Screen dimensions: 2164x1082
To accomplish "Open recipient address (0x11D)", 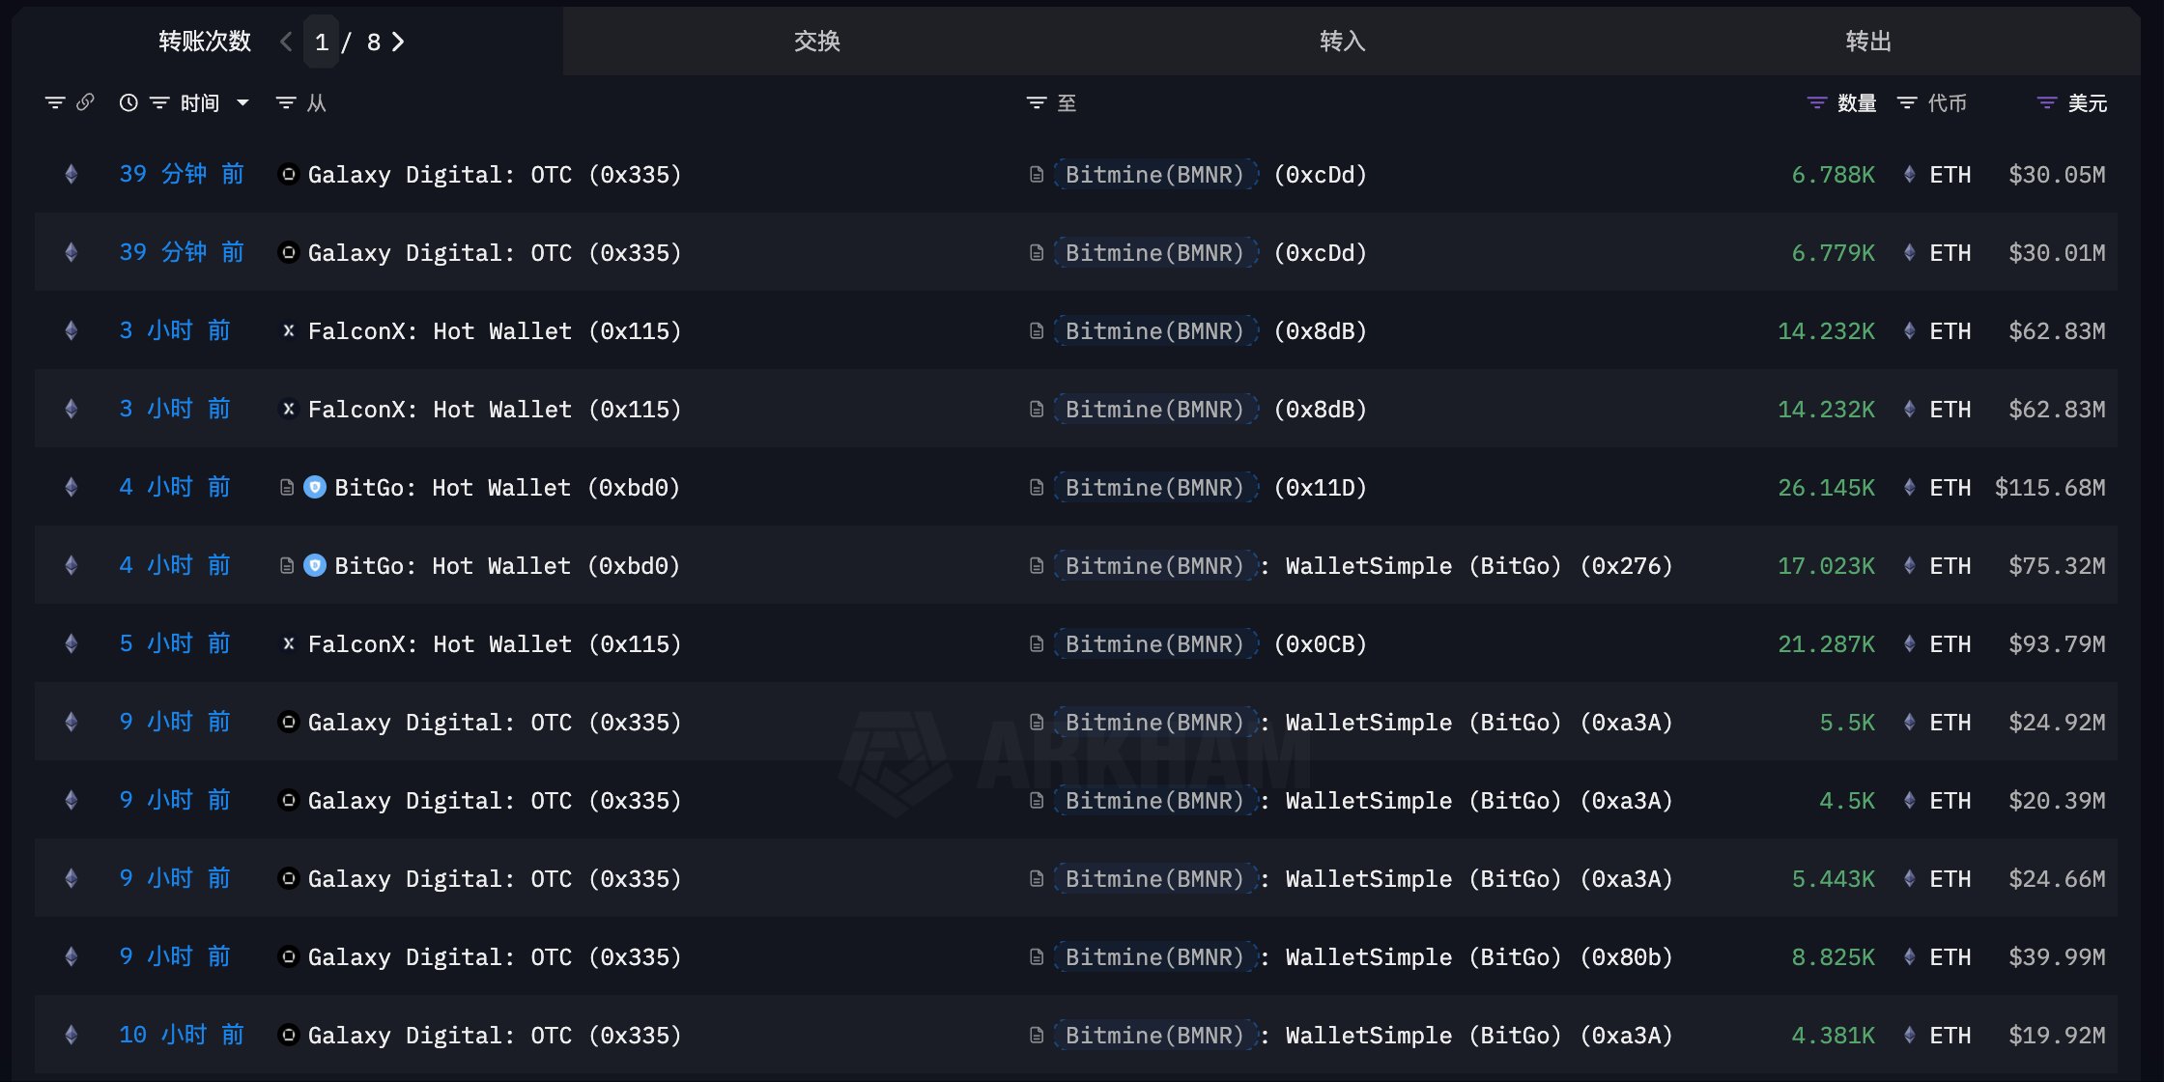I will click(1321, 487).
